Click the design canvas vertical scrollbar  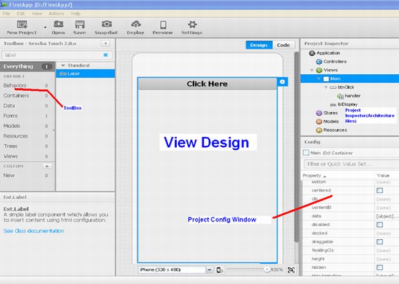click(x=296, y=147)
